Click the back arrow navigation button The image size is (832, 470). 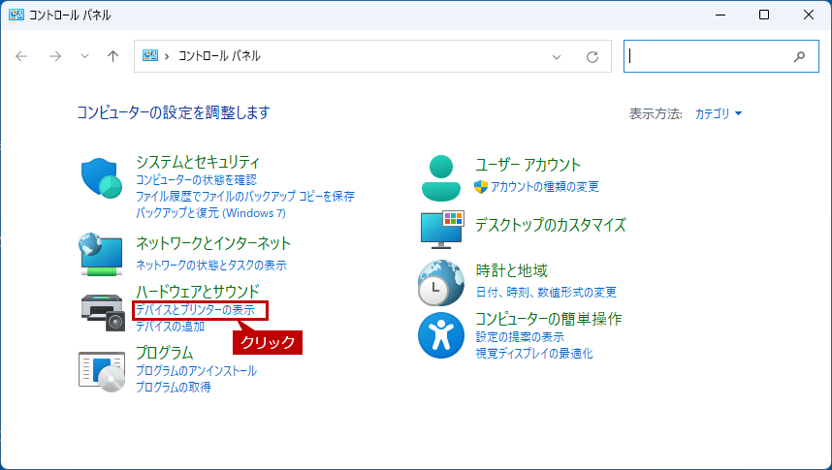coord(21,56)
